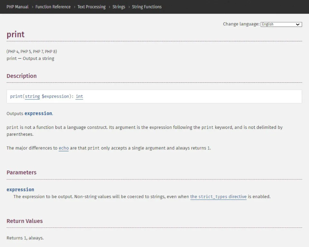The height and width of the screenshot is (247, 309).
Task: Click the Return Values section heading
Action: pos(24,221)
